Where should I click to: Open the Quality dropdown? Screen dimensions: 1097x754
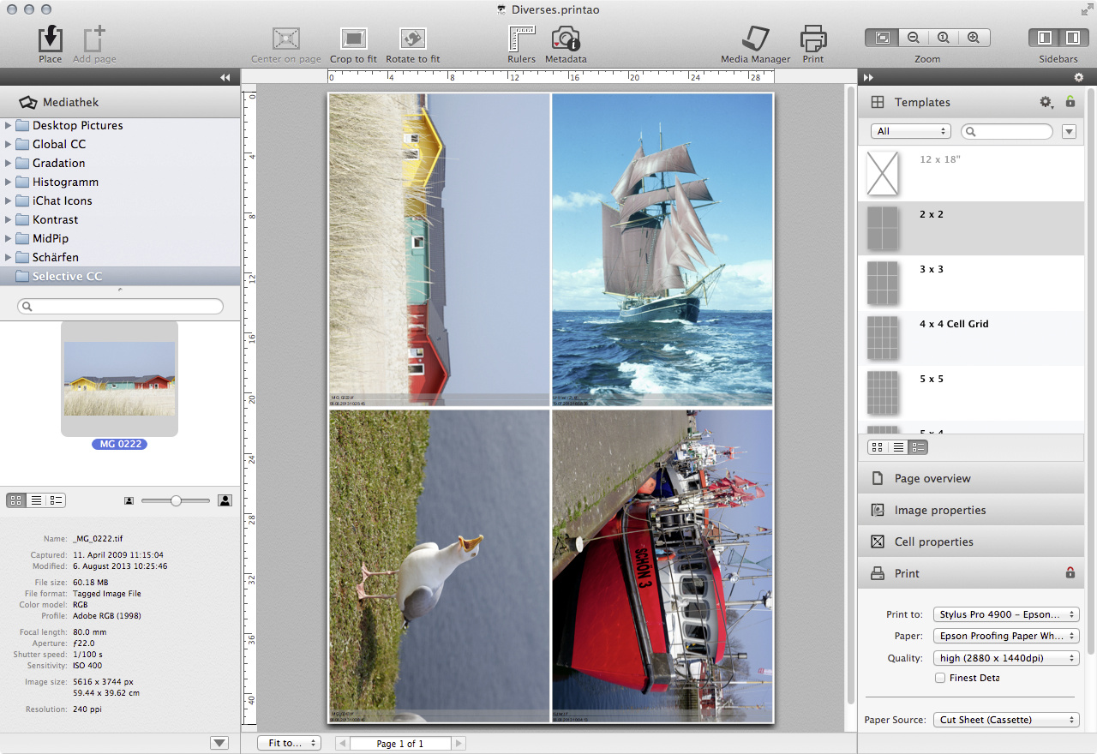click(1006, 658)
